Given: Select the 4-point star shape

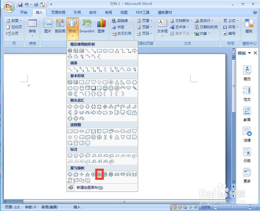Looking at the screenshot, I should [x=81, y=174].
